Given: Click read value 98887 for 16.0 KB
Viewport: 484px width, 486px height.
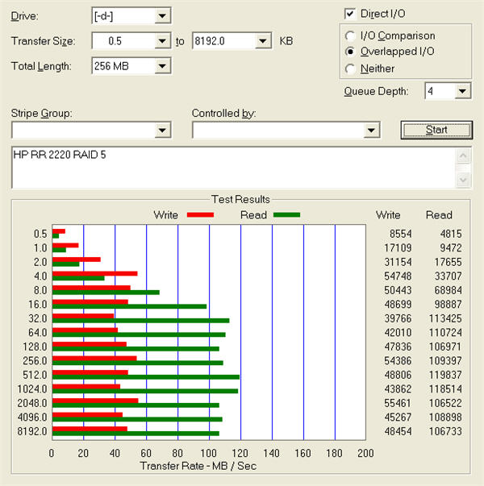Looking at the screenshot, I should click(x=448, y=304).
